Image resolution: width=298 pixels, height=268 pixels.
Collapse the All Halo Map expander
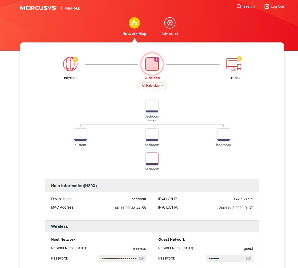(152, 86)
